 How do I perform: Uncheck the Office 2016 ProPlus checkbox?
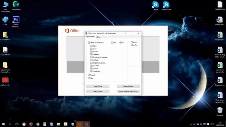(x=89, y=43)
